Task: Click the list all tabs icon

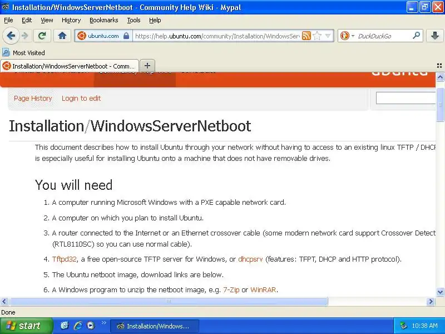Action: (x=439, y=66)
